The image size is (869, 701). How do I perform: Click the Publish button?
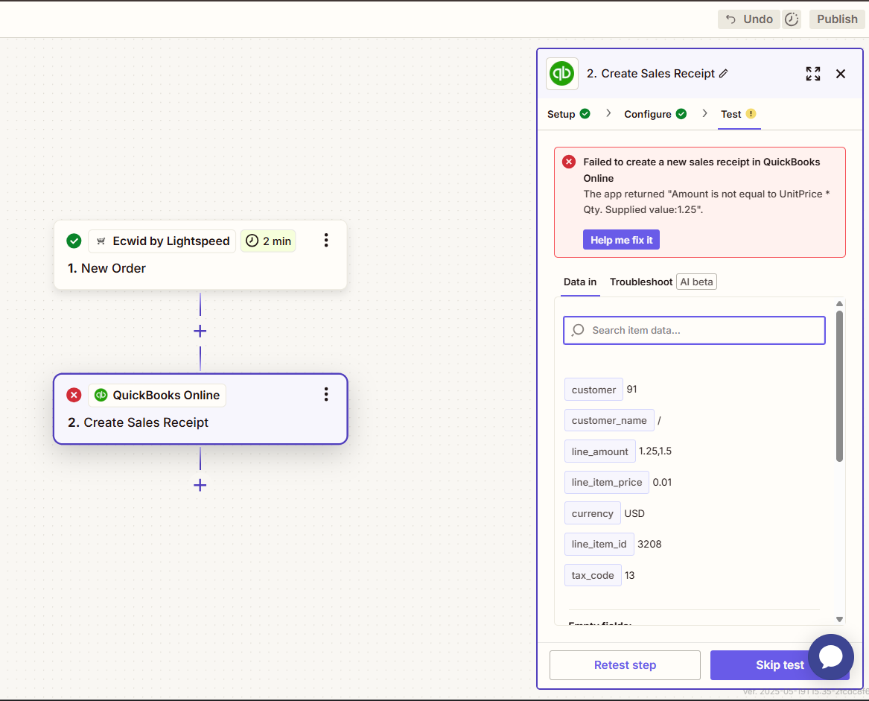(837, 19)
